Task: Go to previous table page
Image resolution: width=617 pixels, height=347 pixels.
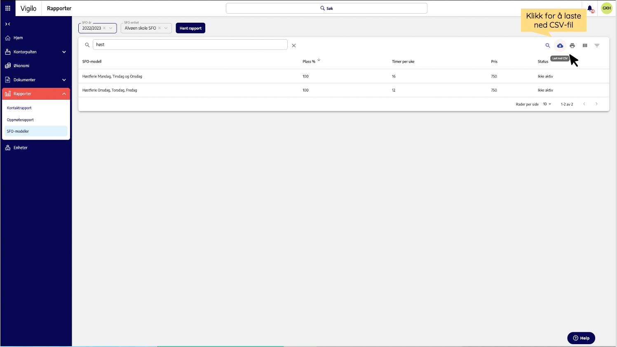Action: tap(584, 104)
